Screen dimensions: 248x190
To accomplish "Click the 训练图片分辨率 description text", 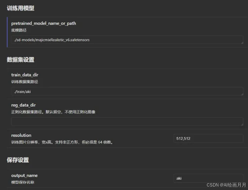I will (62, 142).
